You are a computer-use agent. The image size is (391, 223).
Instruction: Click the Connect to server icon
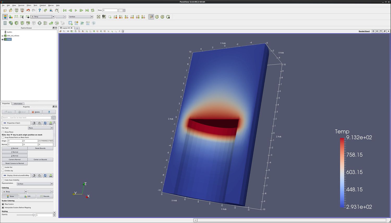16,10
